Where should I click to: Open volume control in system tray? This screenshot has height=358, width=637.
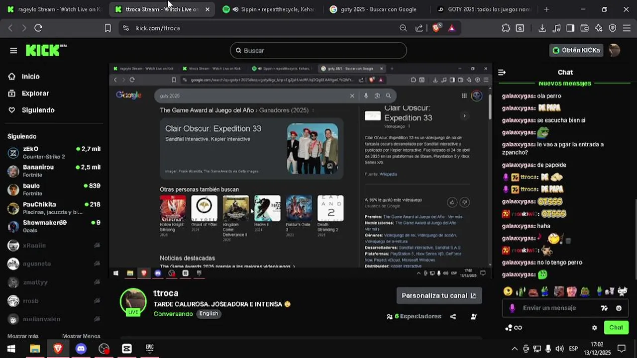559,349
